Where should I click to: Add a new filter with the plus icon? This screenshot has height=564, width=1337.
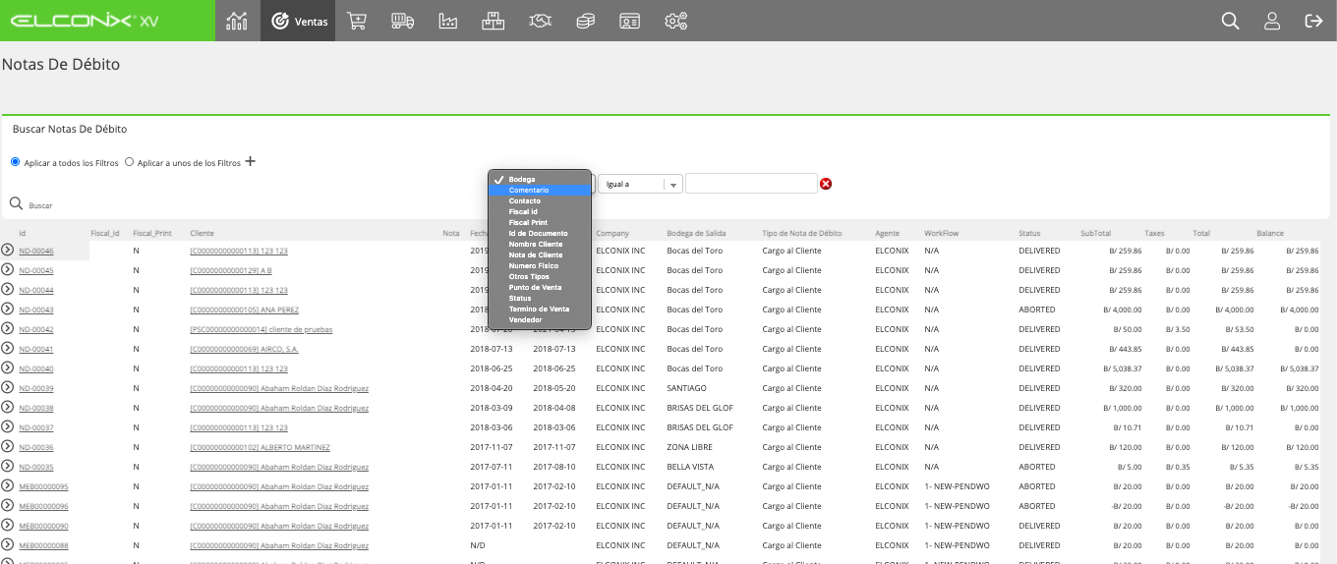point(251,161)
